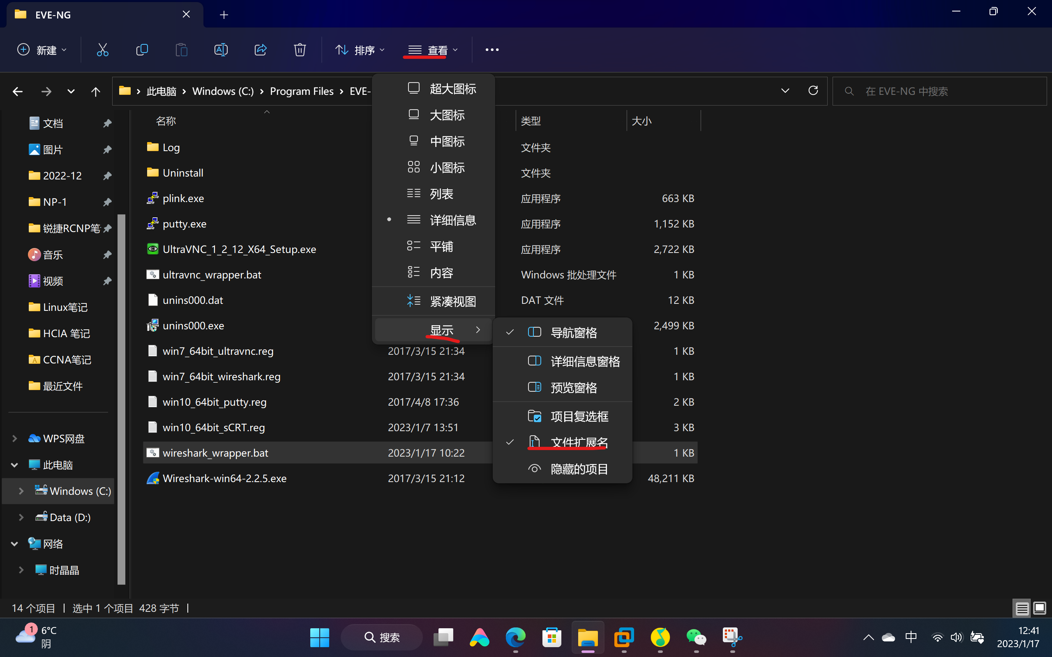Open the 排序 sort dropdown
1052x657 pixels.
[x=360, y=50]
